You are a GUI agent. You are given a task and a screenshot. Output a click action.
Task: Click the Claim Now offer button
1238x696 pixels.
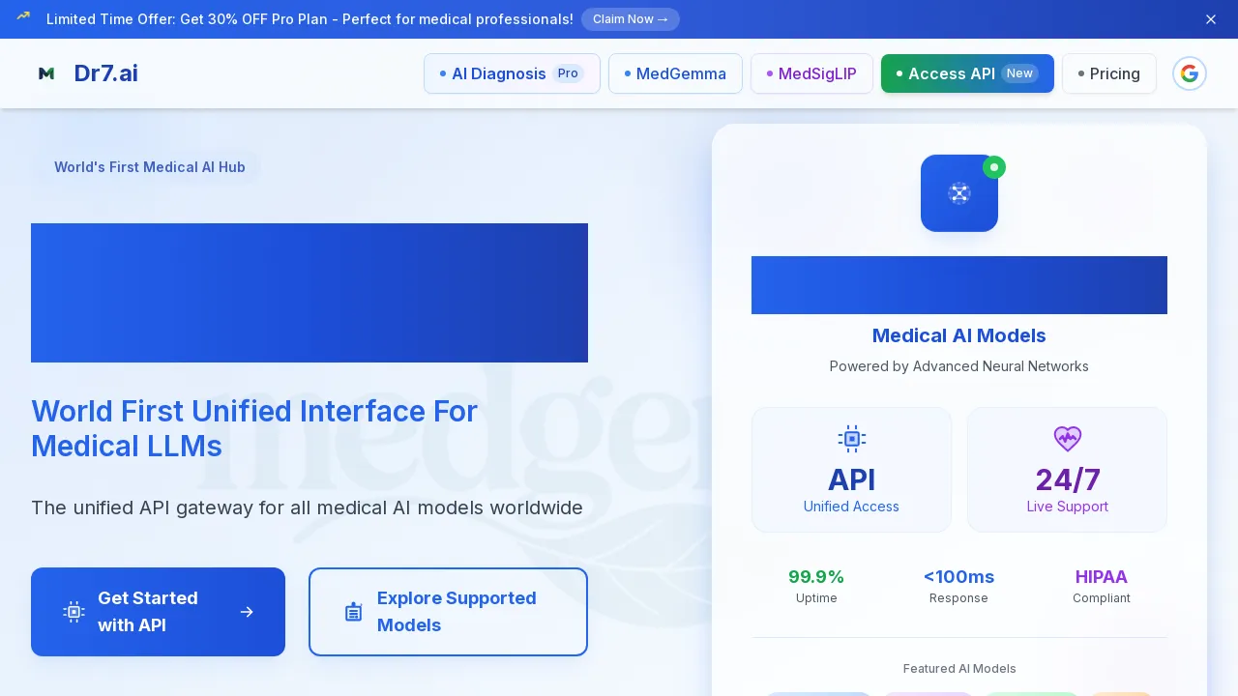[x=631, y=18]
